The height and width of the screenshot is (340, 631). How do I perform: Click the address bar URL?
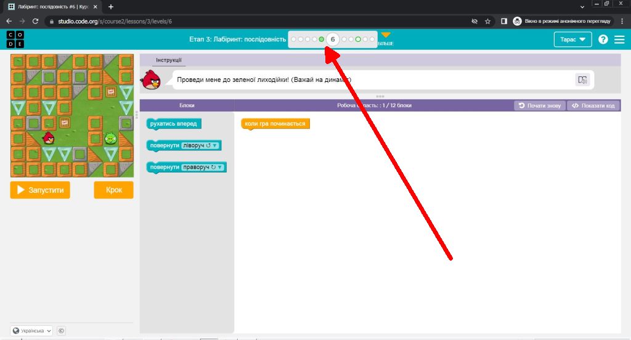pyautogui.click(x=115, y=22)
